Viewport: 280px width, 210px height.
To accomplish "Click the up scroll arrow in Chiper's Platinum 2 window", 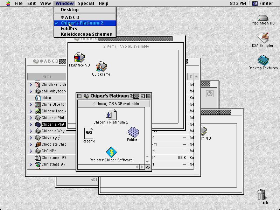I will point(147,157).
